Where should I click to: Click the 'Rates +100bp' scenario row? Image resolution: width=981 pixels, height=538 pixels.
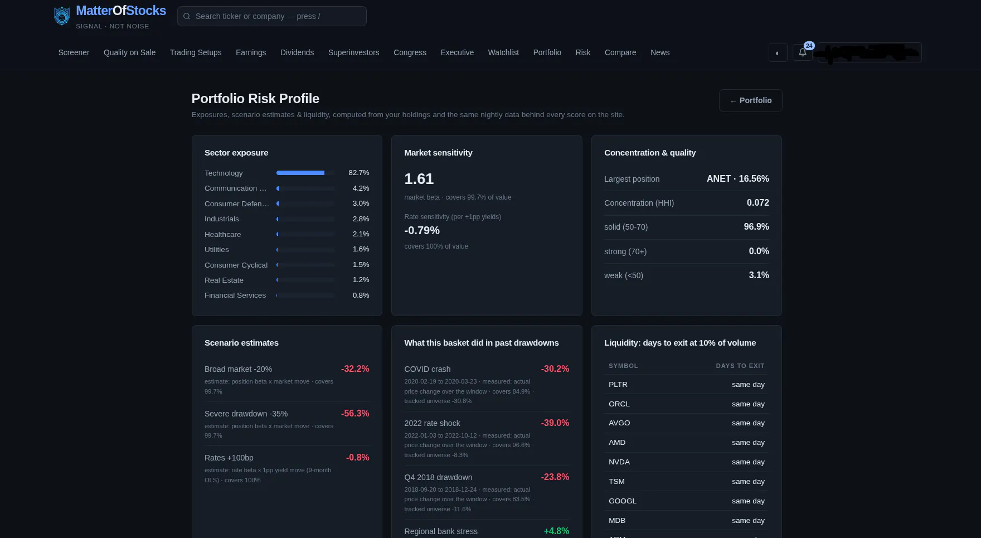(x=287, y=468)
